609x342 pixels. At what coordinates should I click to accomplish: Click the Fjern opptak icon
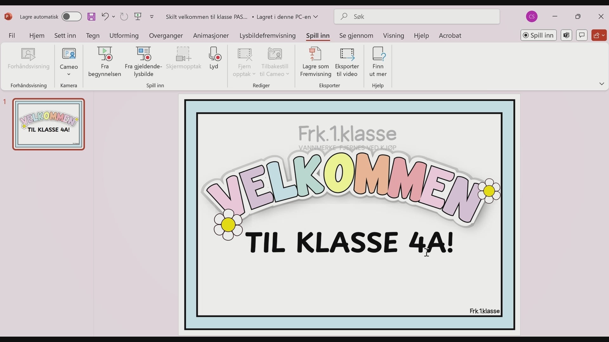(245, 54)
